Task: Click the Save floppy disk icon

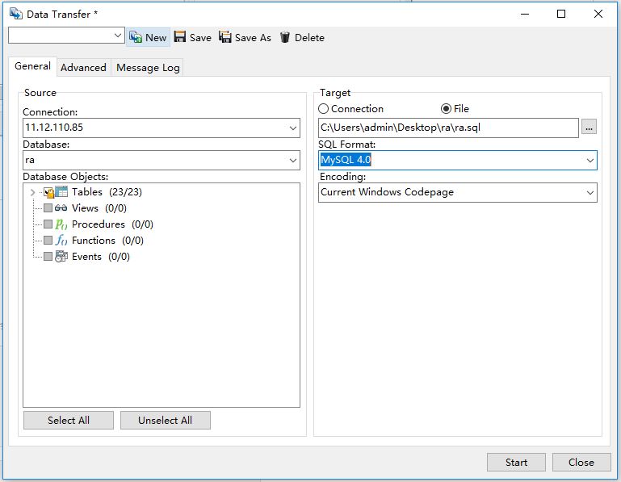Action: (180, 37)
